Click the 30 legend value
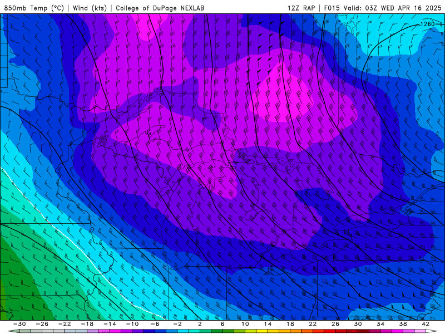This screenshot has height=334, width=445. pos(358,324)
